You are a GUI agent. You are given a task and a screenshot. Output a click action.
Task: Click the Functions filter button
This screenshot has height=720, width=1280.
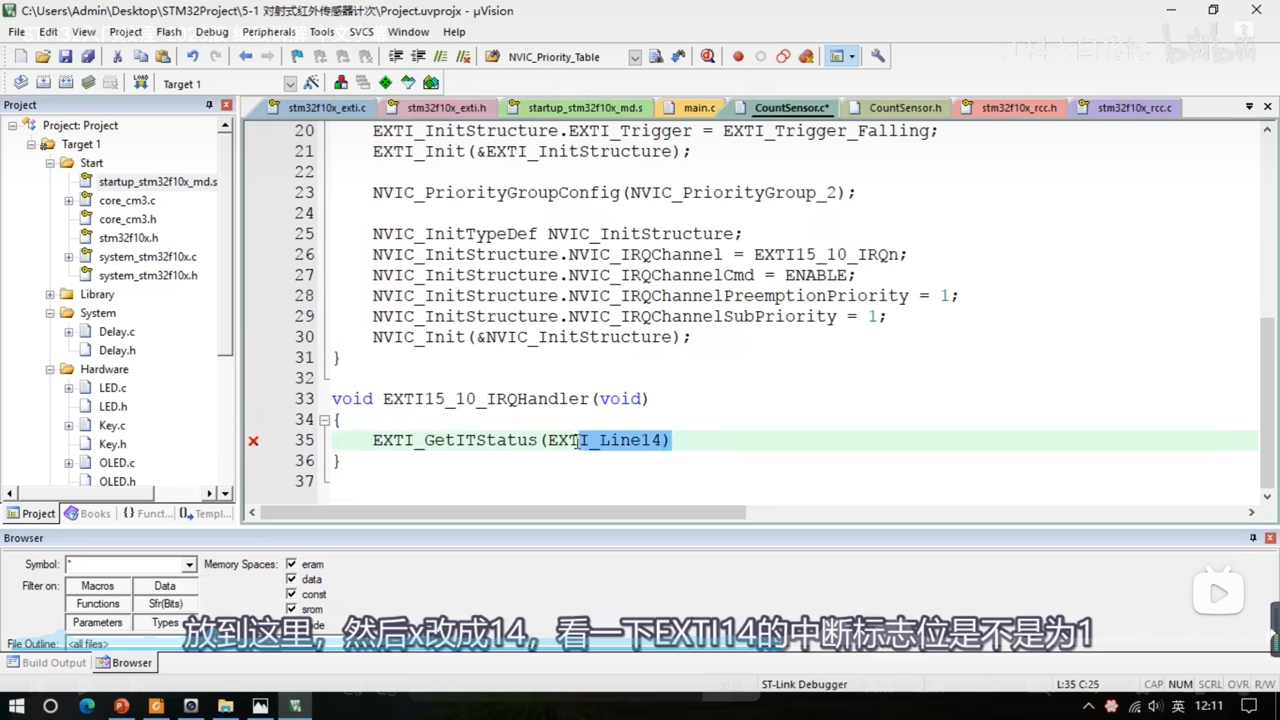pyautogui.click(x=98, y=604)
